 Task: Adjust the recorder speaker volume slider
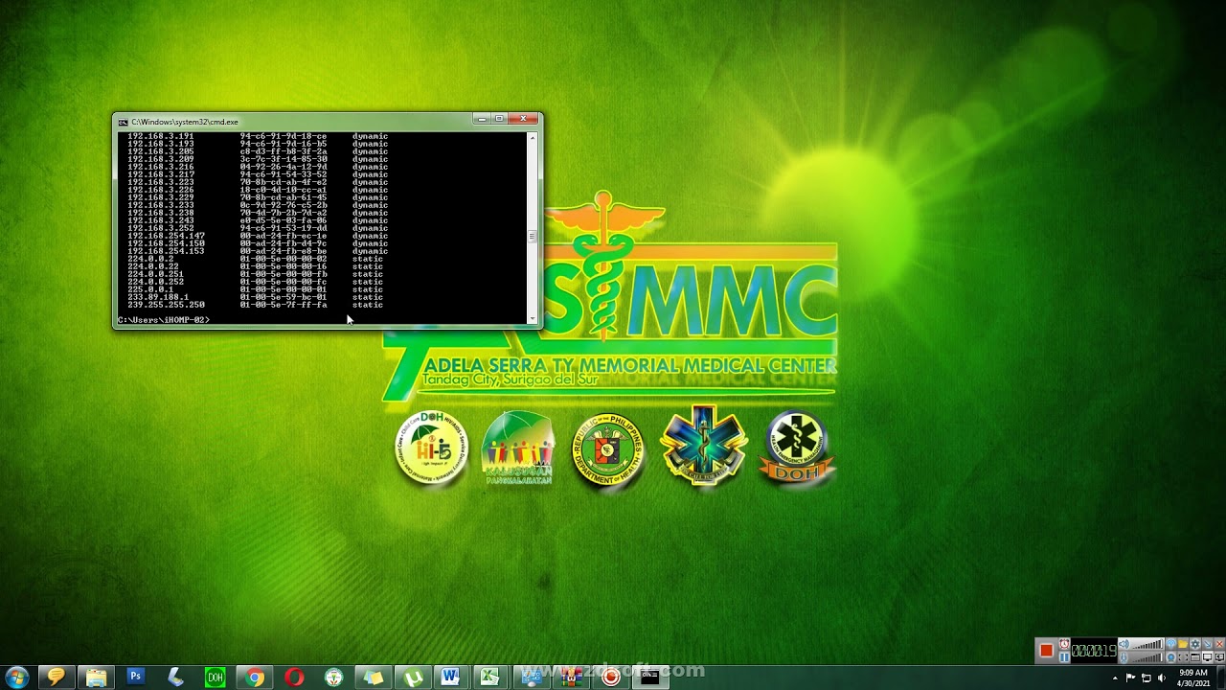(x=1148, y=644)
